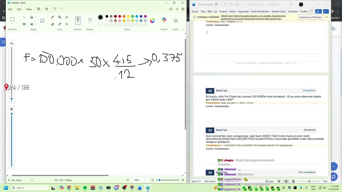This screenshot has height=192, width=342.
Task: Click the rectangular Selection tool
Action: point(12,19)
